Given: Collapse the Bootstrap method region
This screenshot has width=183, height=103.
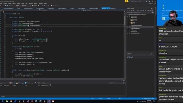Looking at the screenshot, I should pos(5,70).
